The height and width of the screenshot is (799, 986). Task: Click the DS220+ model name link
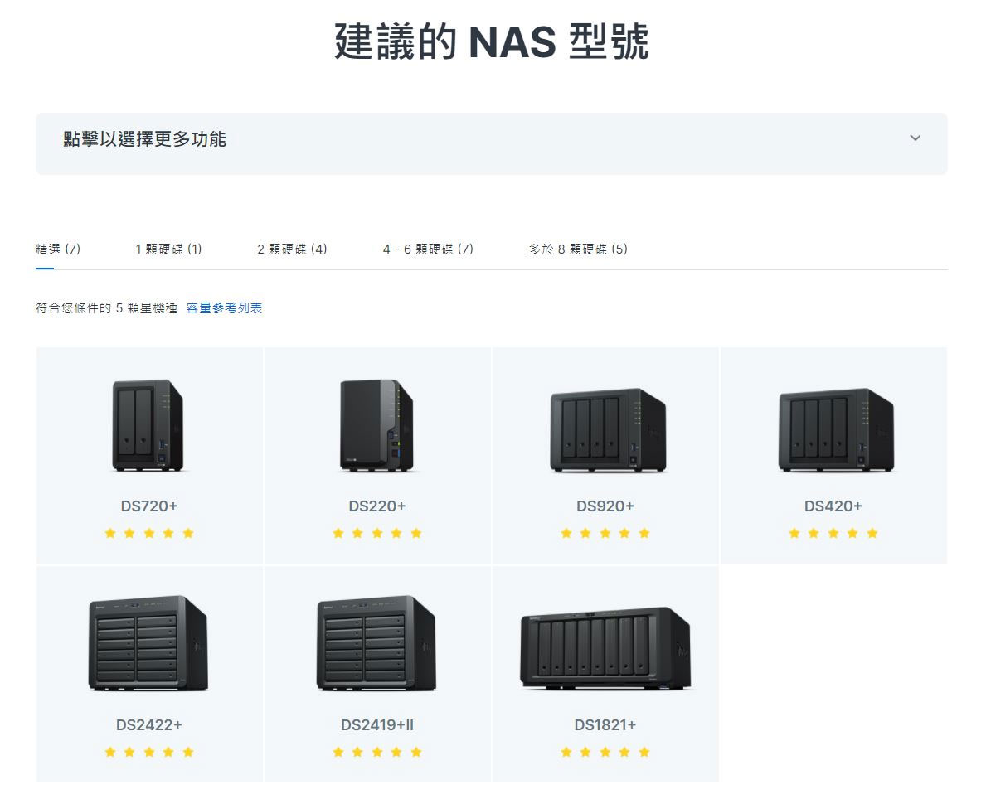point(377,504)
